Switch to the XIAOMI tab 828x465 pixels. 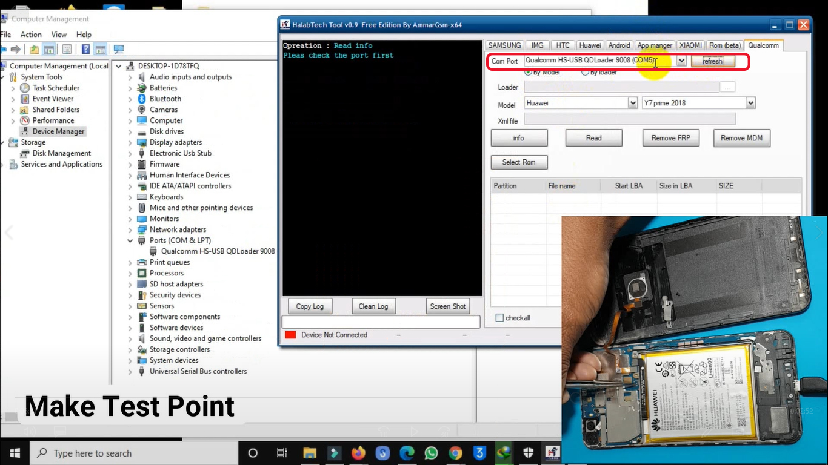690,45
